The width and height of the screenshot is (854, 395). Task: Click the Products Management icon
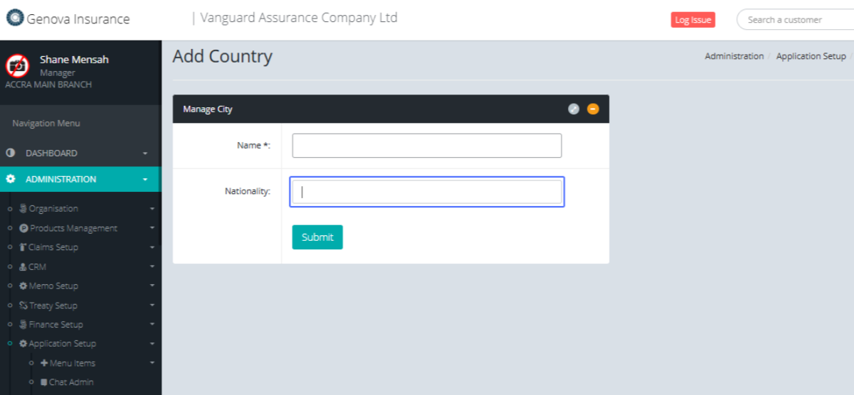click(x=23, y=228)
